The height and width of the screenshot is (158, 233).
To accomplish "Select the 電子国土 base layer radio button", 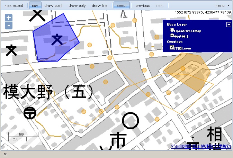I will 172,35.
